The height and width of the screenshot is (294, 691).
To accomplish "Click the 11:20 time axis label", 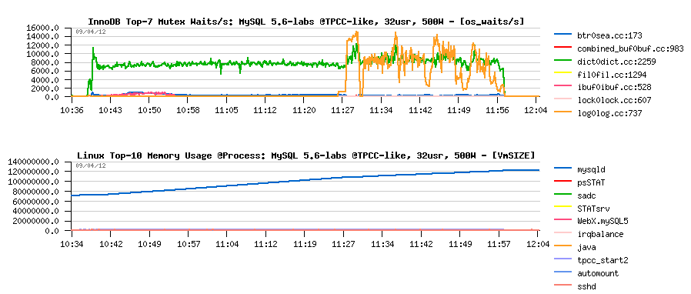I will (x=304, y=109).
